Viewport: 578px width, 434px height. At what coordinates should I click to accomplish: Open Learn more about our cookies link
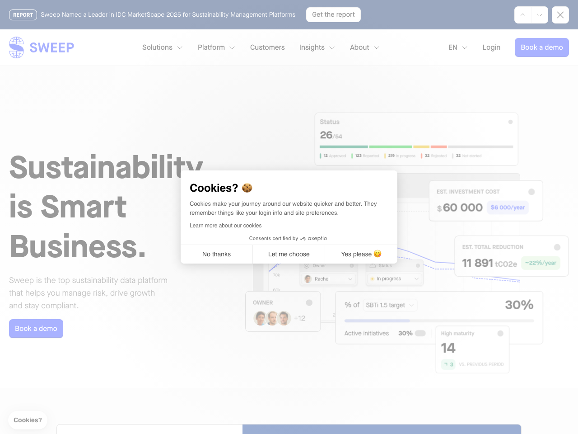click(225, 226)
